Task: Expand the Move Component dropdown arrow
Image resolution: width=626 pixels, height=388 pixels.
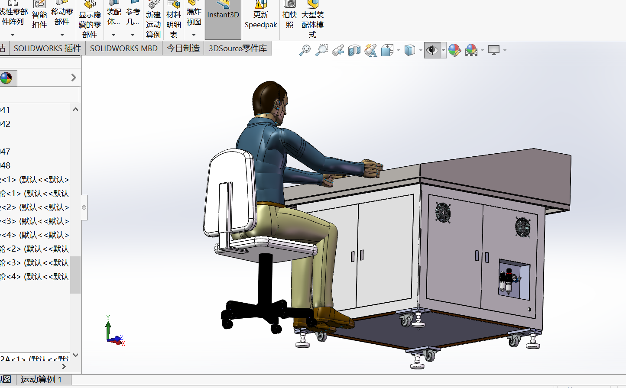Action: [x=62, y=35]
